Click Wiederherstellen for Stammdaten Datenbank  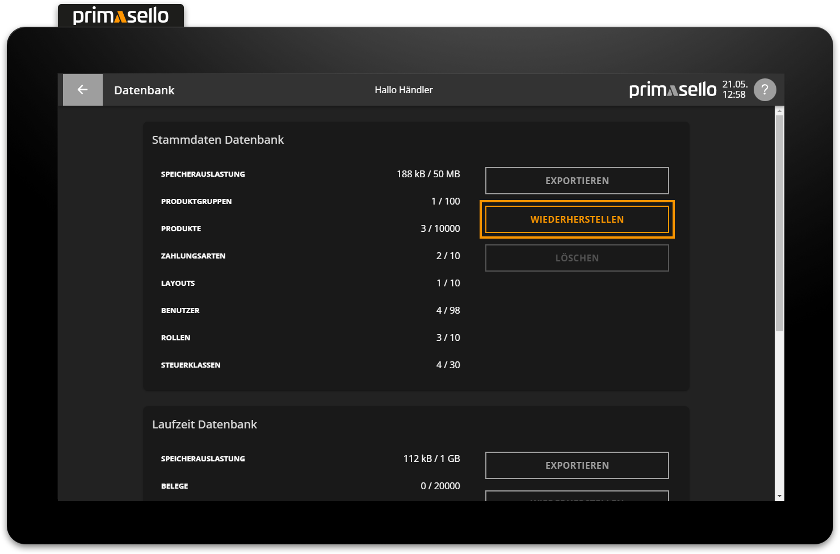pyautogui.click(x=577, y=219)
